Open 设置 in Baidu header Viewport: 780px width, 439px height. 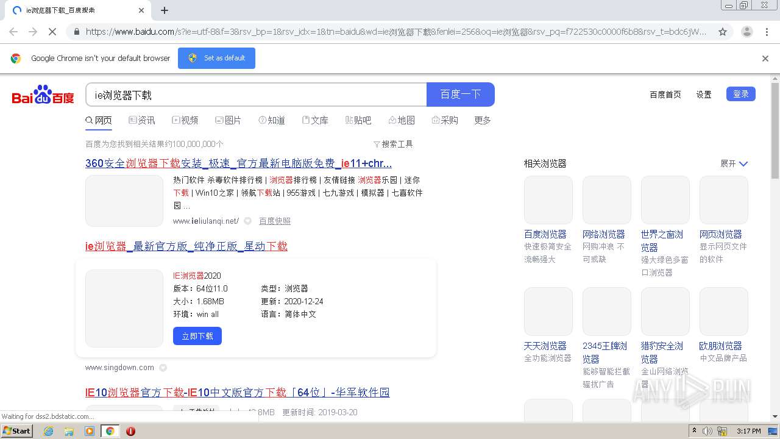[x=704, y=95]
